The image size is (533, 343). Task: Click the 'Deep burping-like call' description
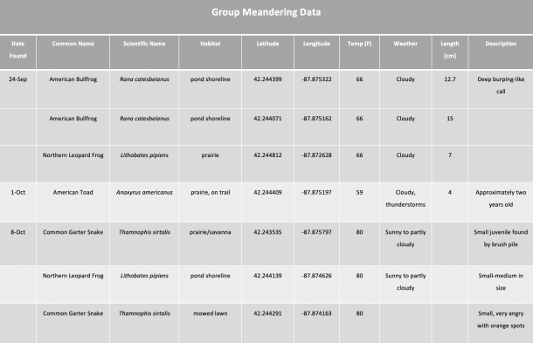[x=501, y=86]
